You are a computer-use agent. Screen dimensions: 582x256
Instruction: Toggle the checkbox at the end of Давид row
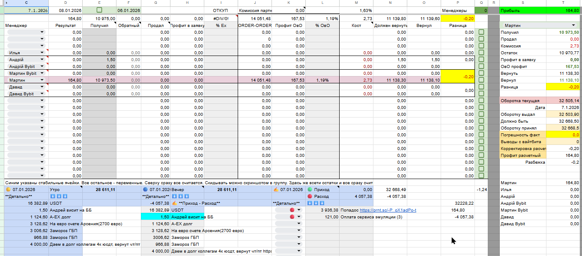(481, 87)
